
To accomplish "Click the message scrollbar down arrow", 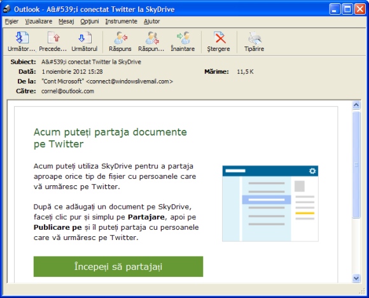I will click(356, 278).
